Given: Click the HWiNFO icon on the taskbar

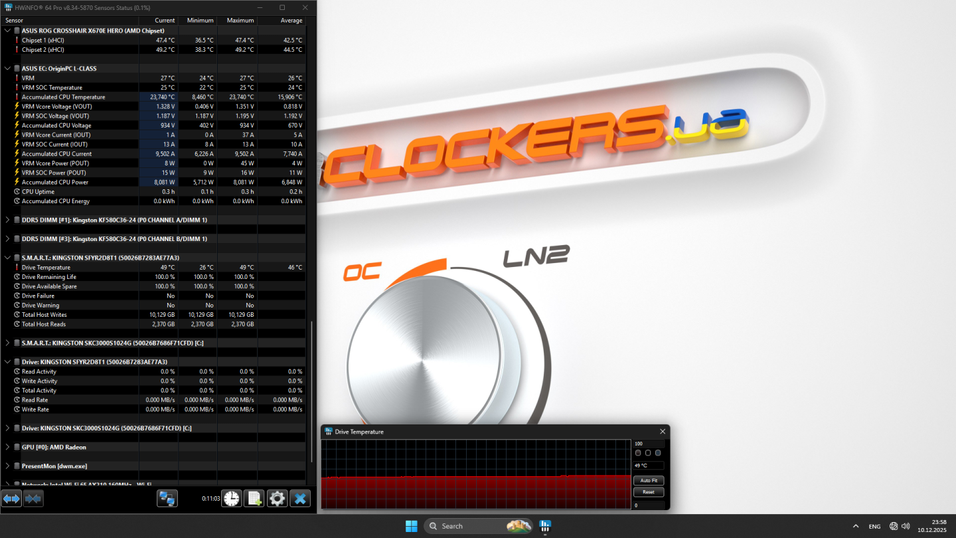Looking at the screenshot, I should click(546, 526).
